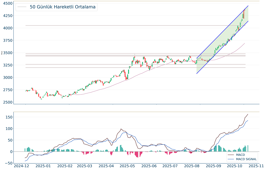Click the 100 value on the MACD axis
Image resolution: width=265 pixels, height=169 pixels.
tap(9, 129)
